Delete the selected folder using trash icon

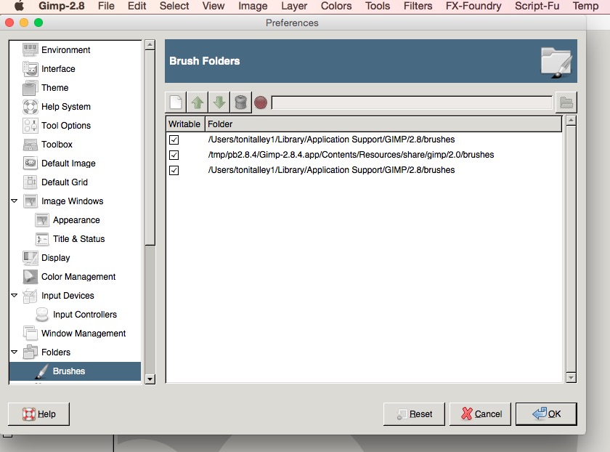pos(241,102)
